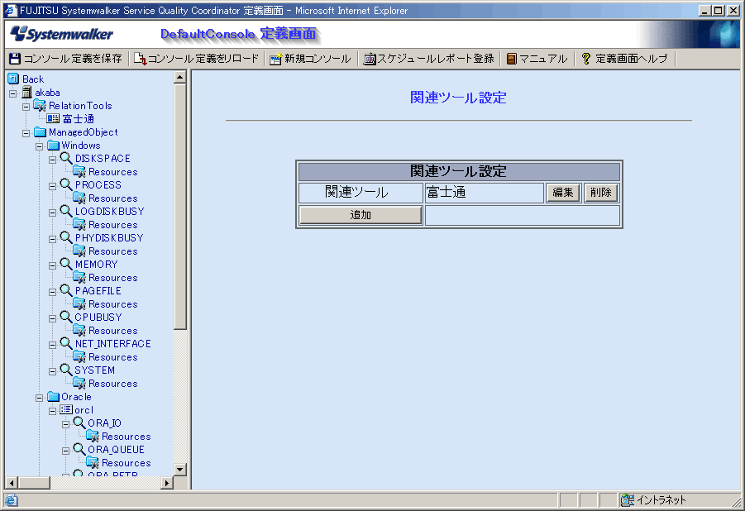
Task: Collapse the ORA_QUEUE node
Action: click(66, 451)
